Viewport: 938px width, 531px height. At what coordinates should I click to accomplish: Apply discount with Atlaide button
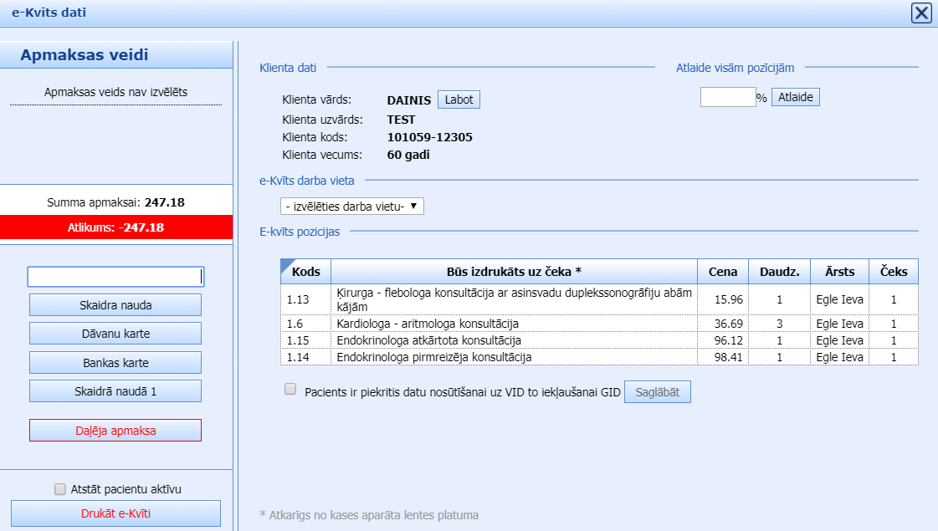tap(795, 97)
